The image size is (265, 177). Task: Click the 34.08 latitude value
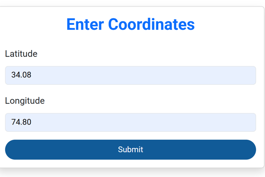pyautogui.click(x=21, y=75)
